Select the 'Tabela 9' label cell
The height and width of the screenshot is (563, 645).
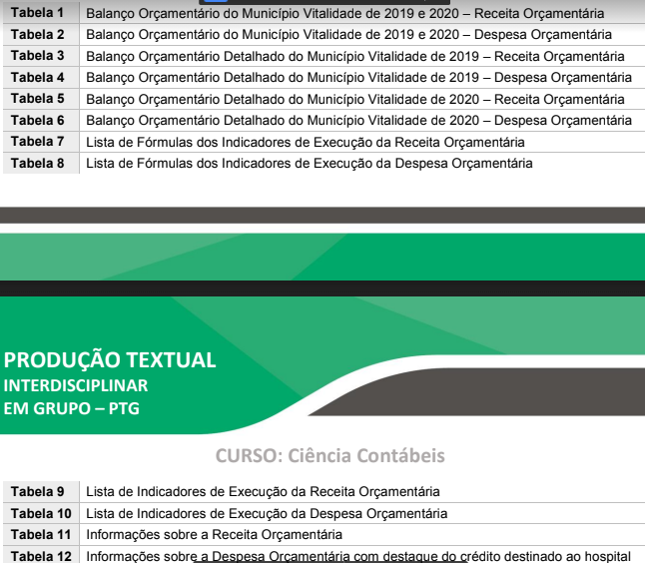tap(41, 491)
